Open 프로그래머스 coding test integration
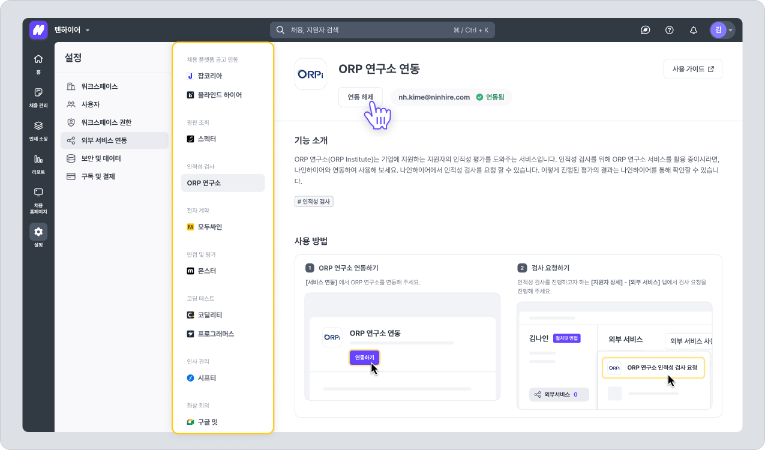The height and width of the screenshot is (450, 765). [x=223, y=334]
